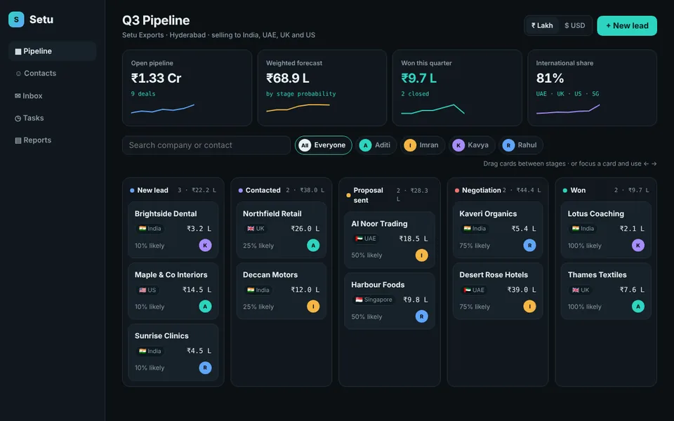Open the Al Noor Trading card

[x=390, y=240]
